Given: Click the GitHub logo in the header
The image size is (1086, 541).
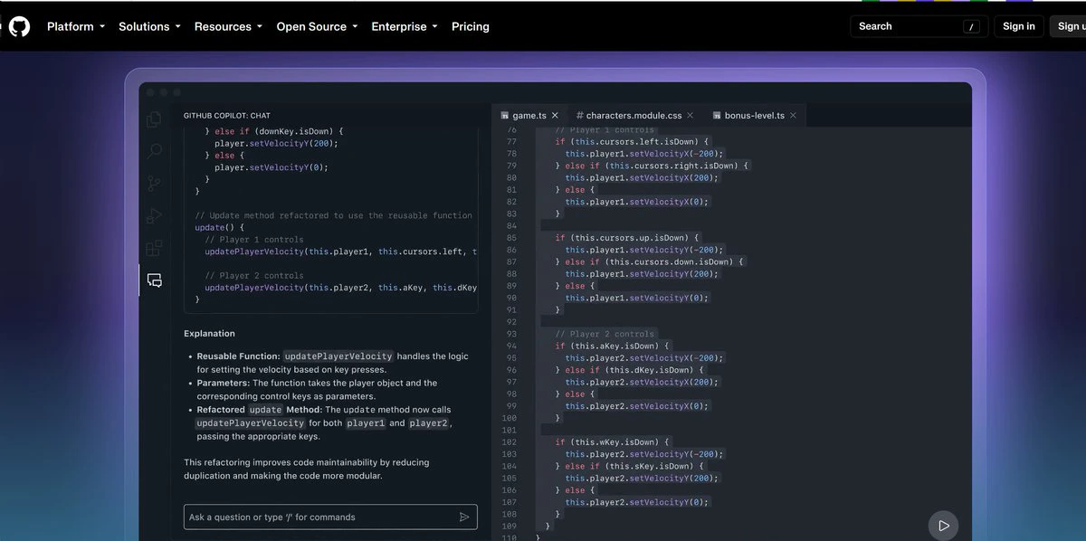Looking at the screenshot, I should click(19, 26).
